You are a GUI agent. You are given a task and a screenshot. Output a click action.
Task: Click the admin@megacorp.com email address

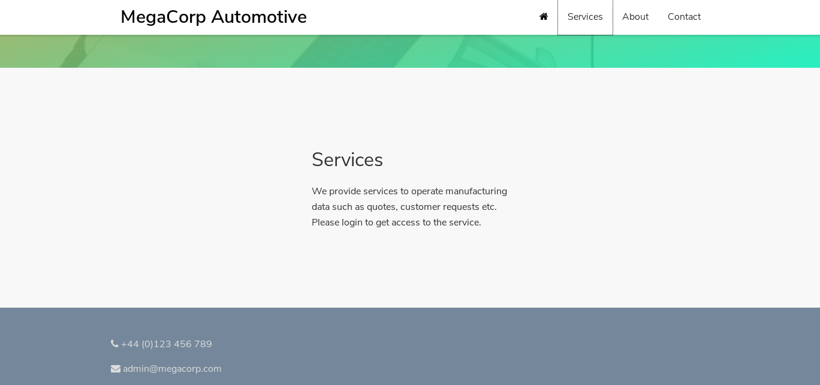[x=172, y=369]
